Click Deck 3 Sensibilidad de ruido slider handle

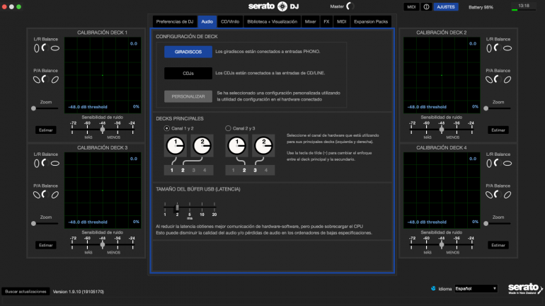click(102, 245)
